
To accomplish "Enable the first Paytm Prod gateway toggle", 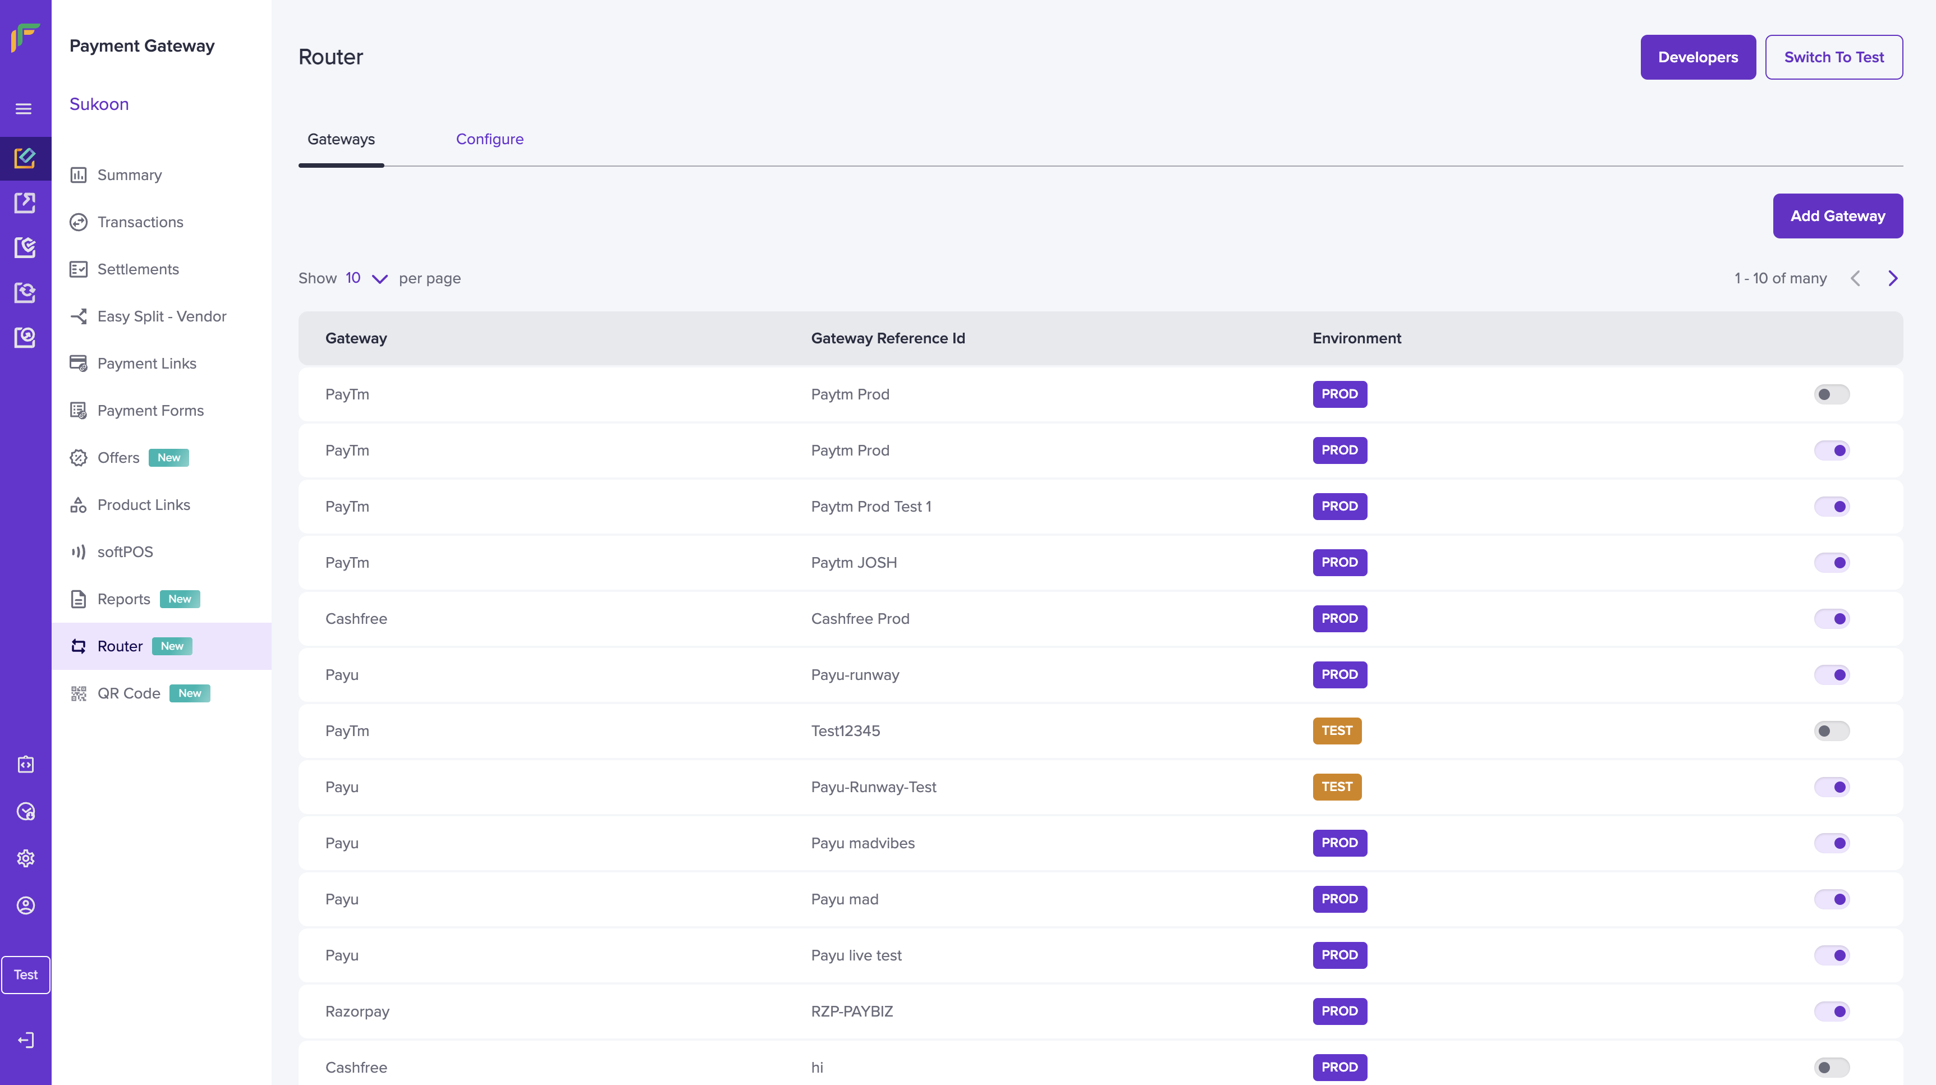I will 1831,394.
